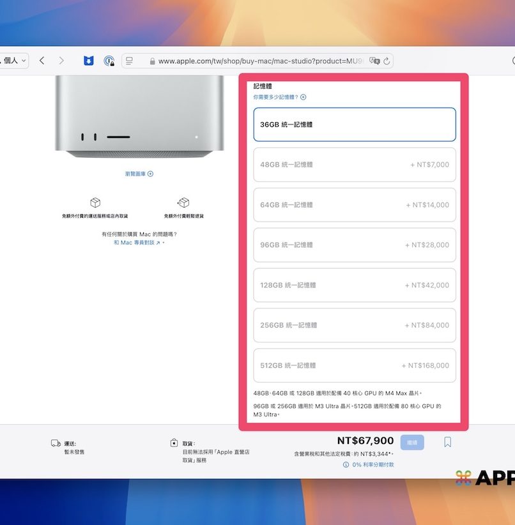Image resolution: width=515 pixels, height=525 pixels.
Task: Open the 0% 利率分期付款 info link
Action: pos(369,464)
